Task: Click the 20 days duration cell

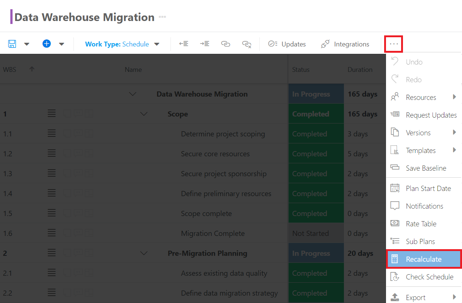Action: [x=361, y=253]
